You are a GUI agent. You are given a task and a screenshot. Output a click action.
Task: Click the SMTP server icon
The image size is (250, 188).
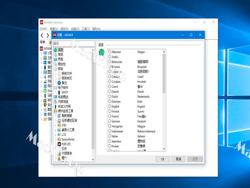tap(59, 92)
